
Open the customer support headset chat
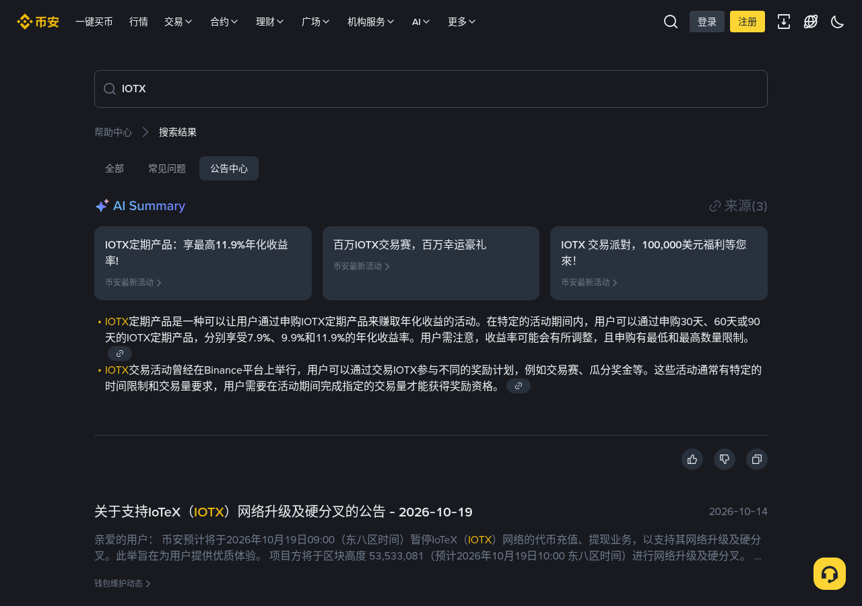pos(830,574)
